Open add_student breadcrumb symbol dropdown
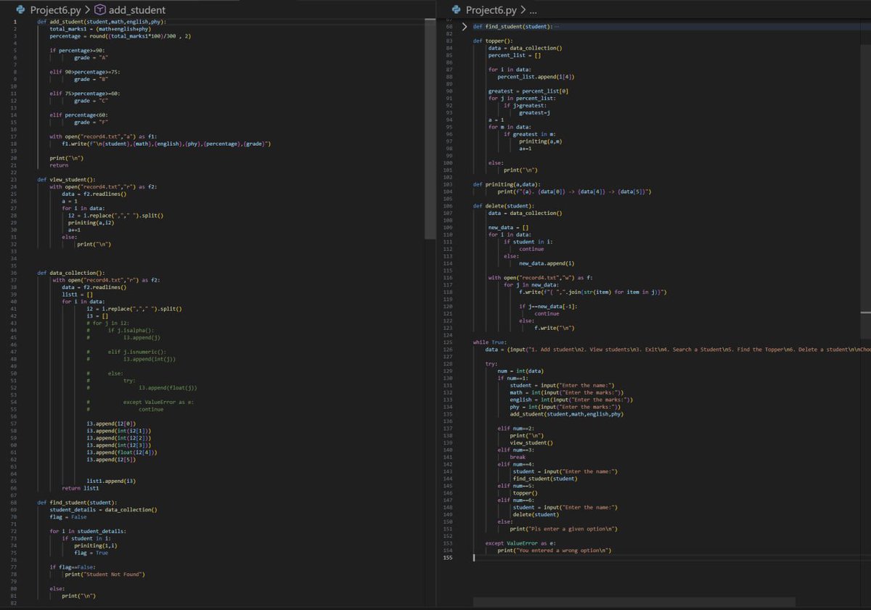This screenshot has height=610, width=871. pyautogui.click(x=137, y=10)
